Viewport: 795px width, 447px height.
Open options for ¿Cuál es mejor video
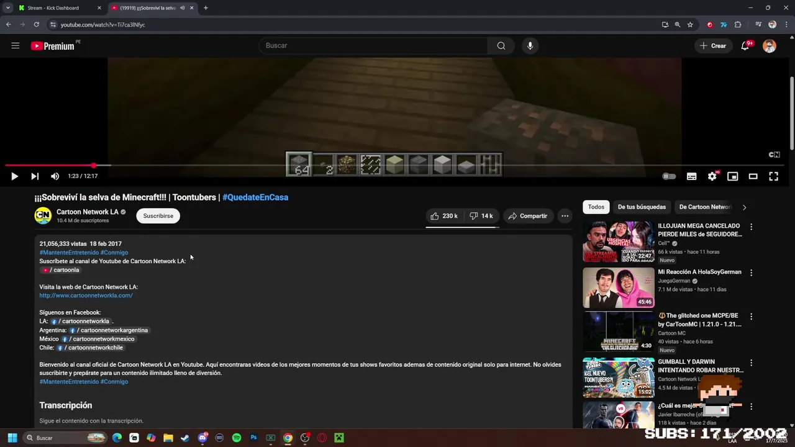751,407
